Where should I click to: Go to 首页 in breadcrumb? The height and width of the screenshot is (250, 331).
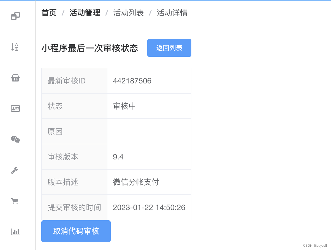[49, 13]
